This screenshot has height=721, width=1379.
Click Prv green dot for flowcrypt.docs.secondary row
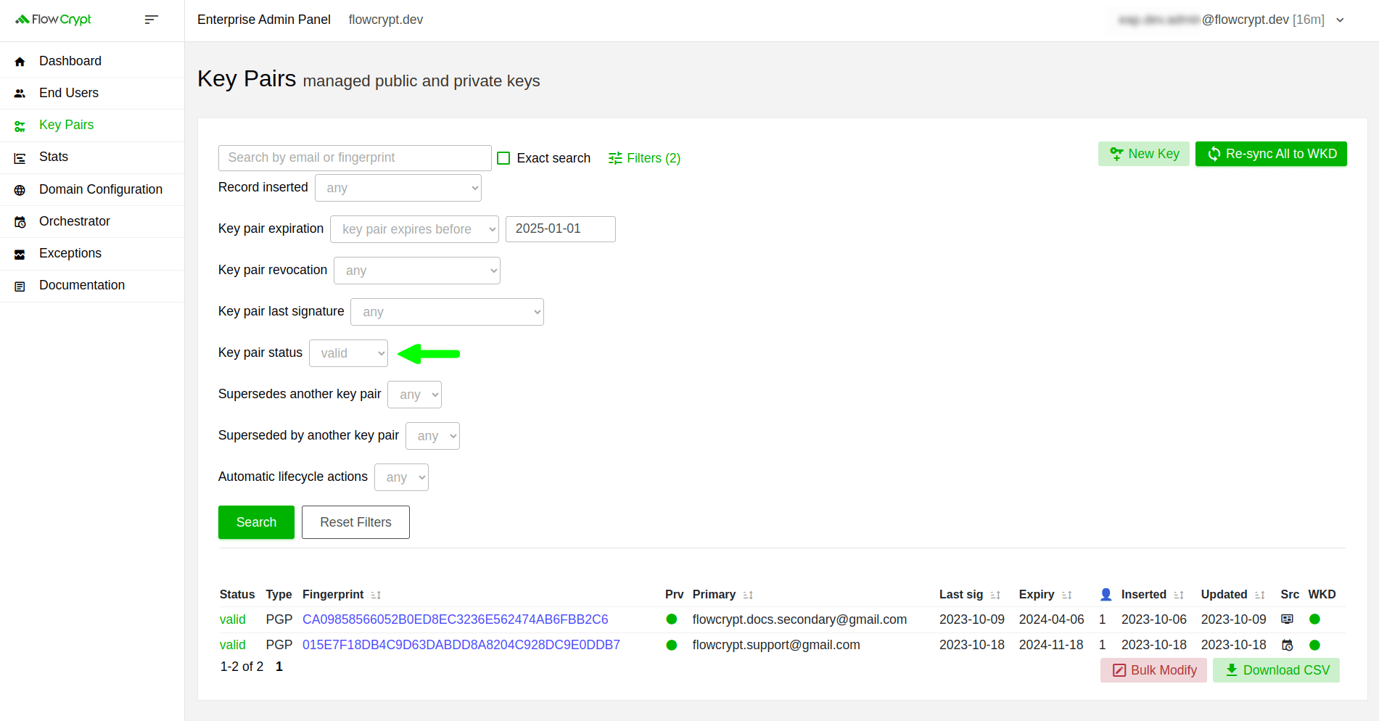(672, 619)
